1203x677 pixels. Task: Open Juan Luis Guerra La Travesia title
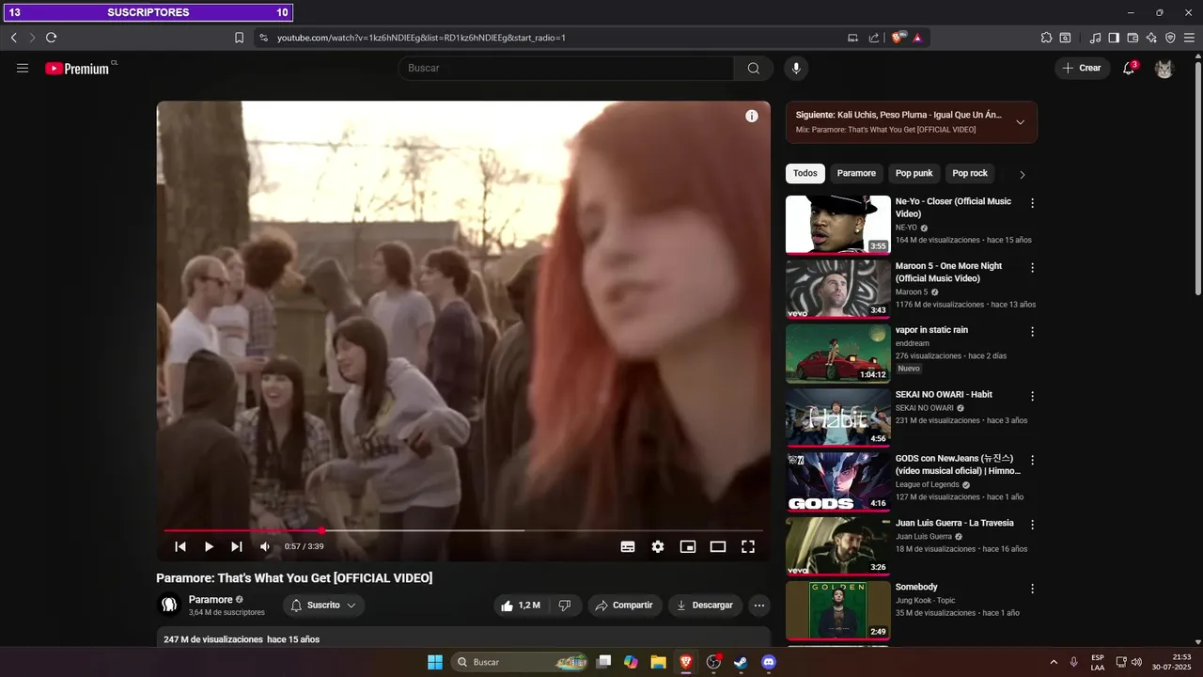pyautogui.click(x=955, y=523)
